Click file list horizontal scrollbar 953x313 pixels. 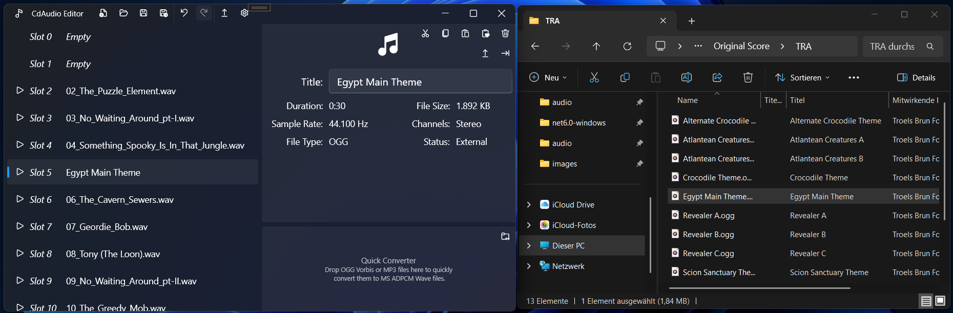[760, 288]
